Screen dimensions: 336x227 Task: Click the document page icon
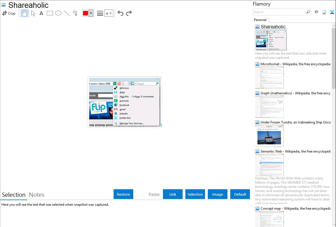(x=324, y=12)
